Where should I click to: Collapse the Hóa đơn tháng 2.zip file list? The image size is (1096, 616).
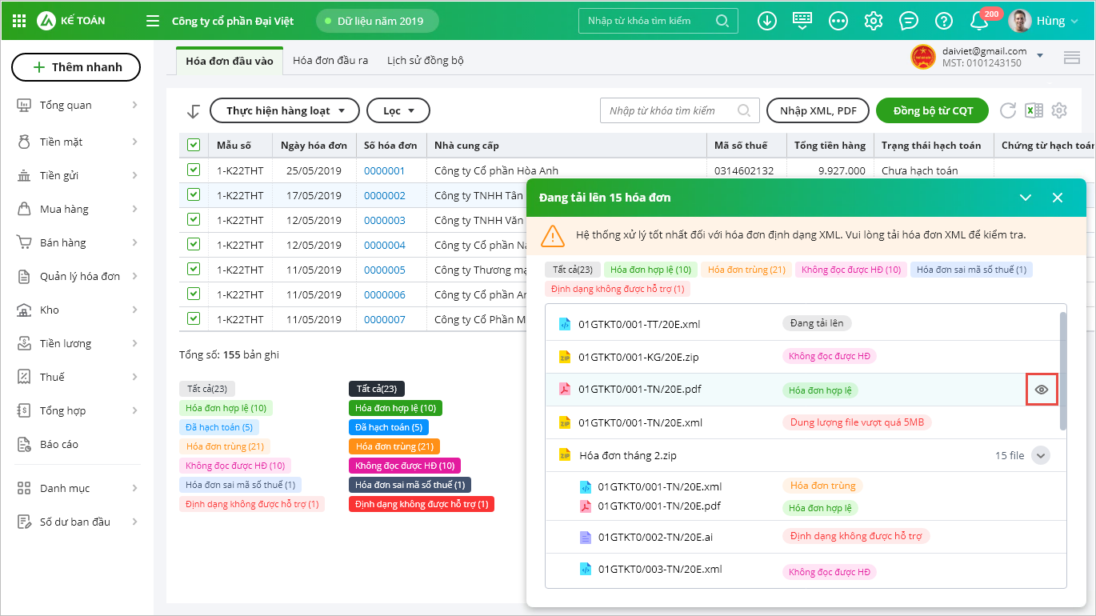tap(1040, 455)
